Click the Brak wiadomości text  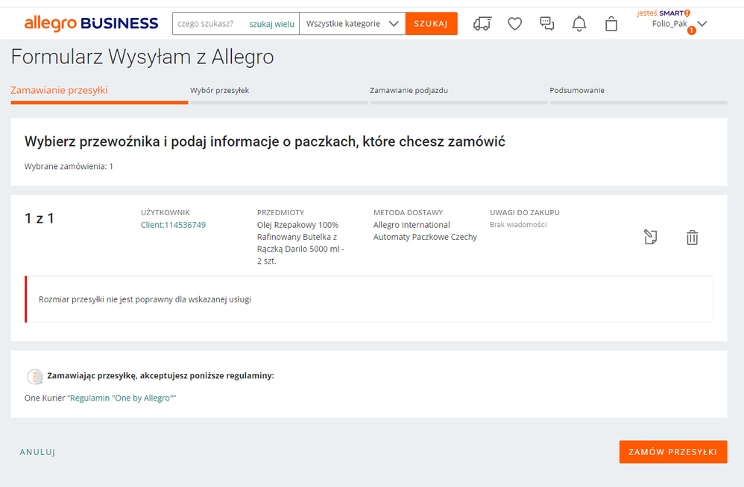[518, 225]
